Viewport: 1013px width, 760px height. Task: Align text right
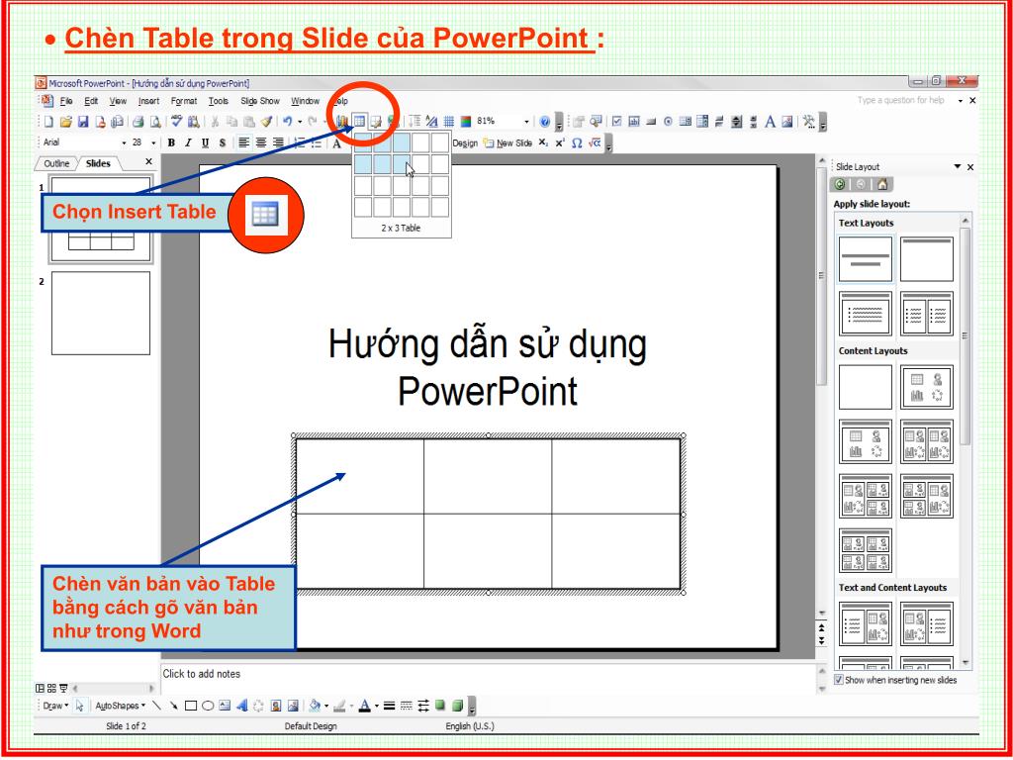point(278,142)
